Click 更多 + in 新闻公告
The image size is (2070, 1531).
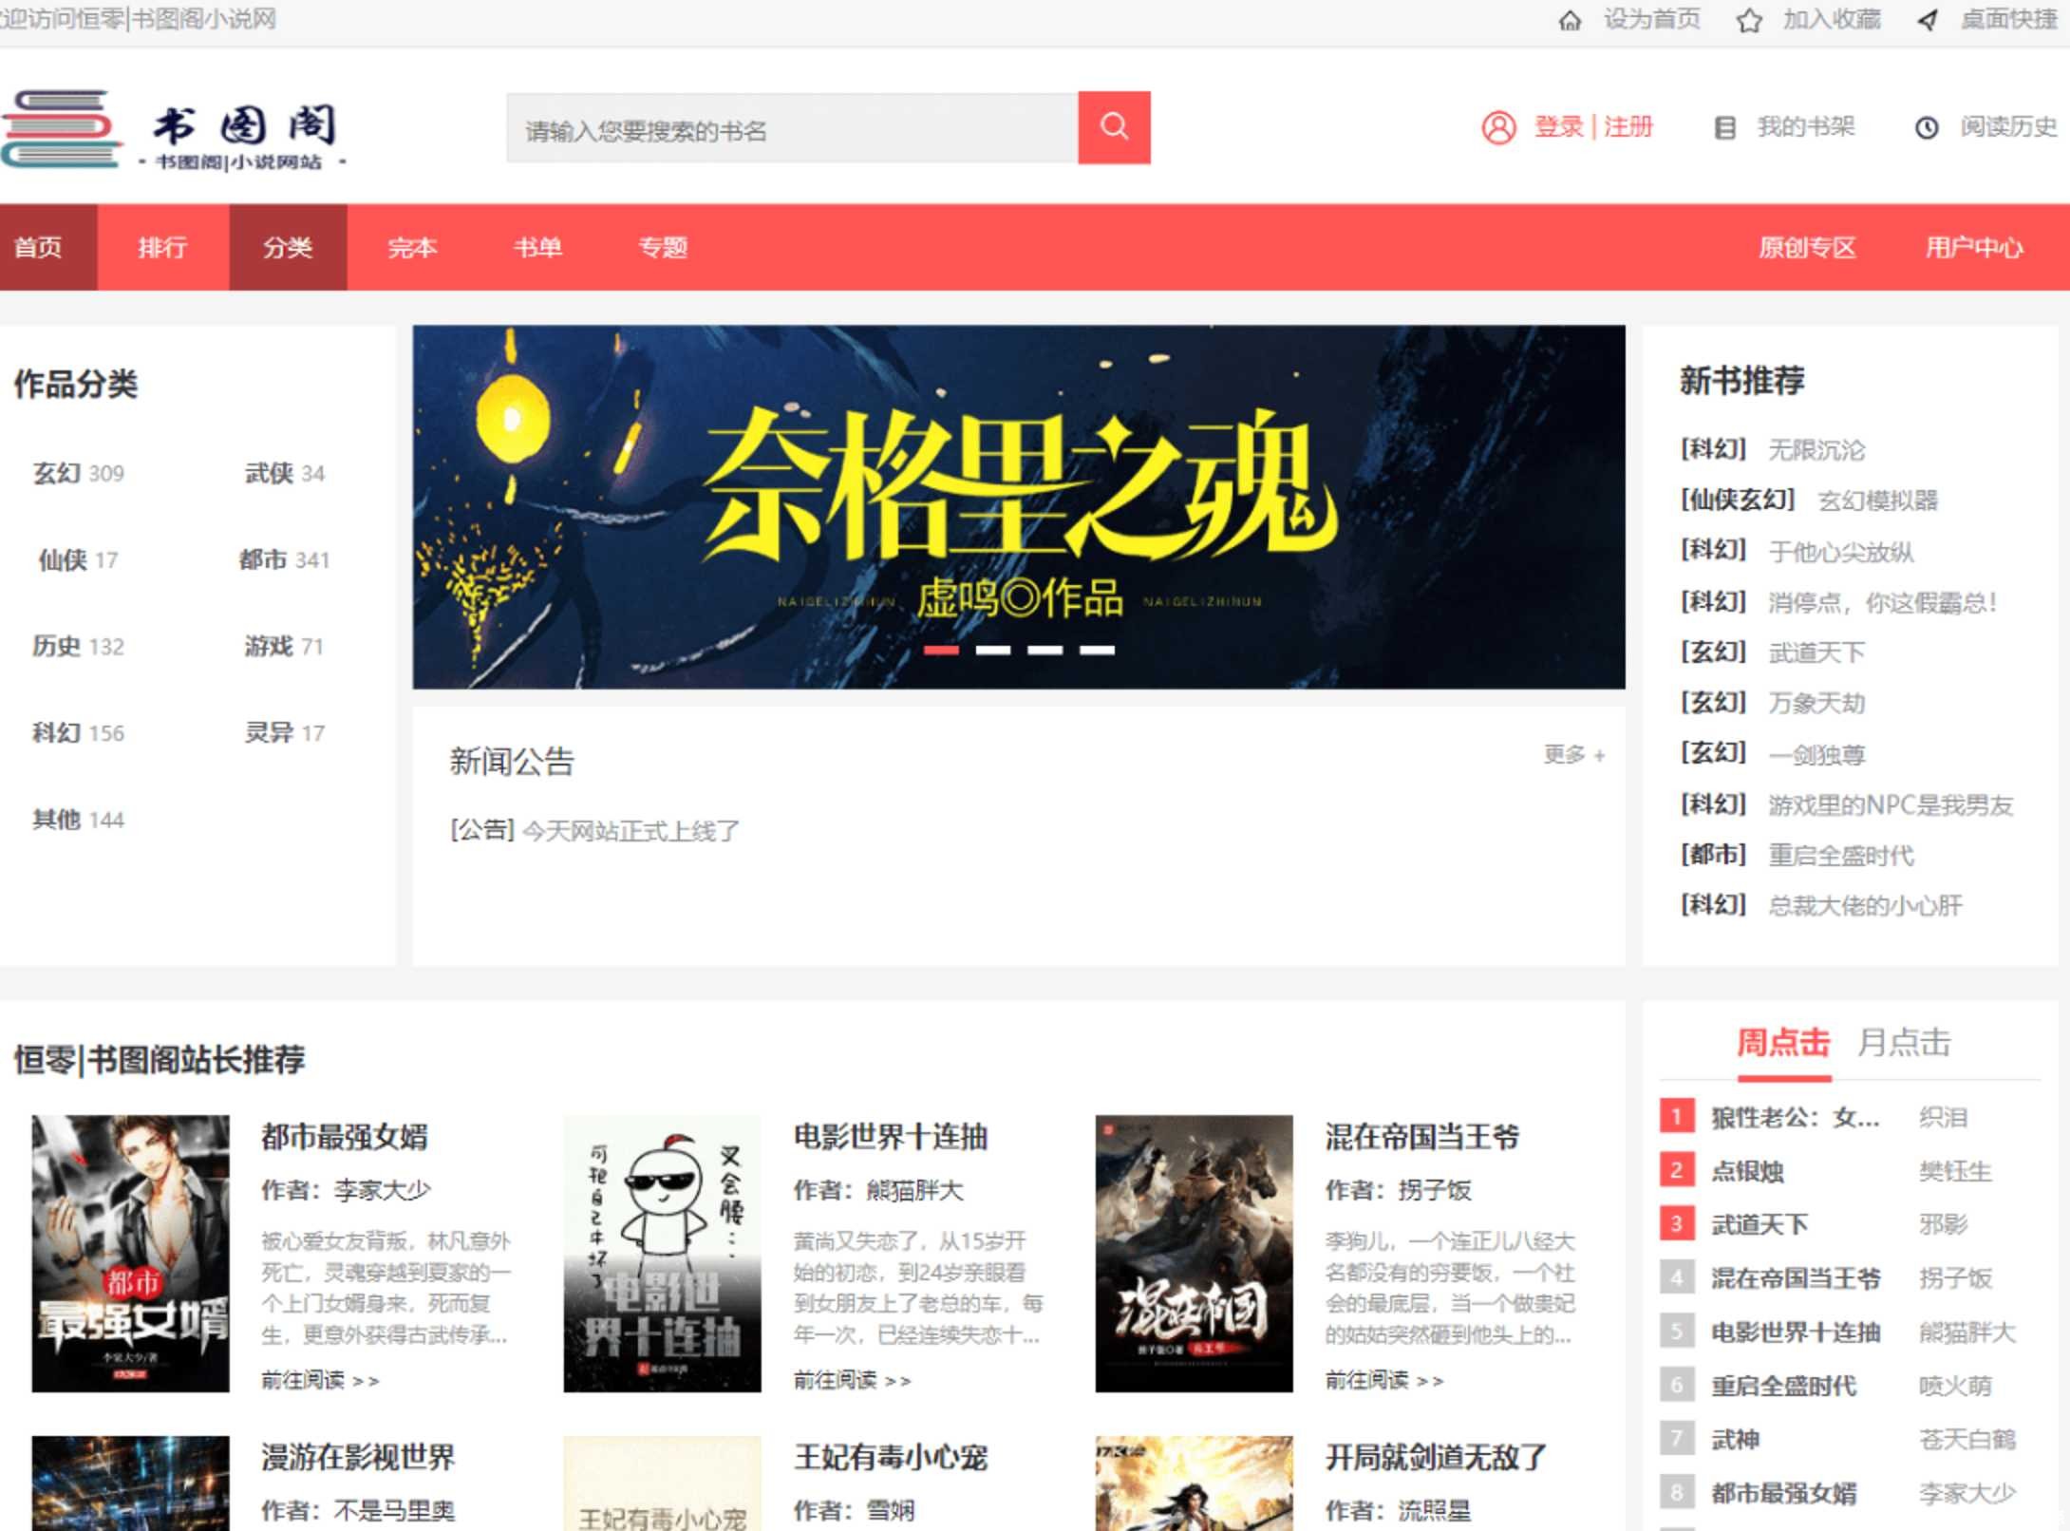(1574, 754)
